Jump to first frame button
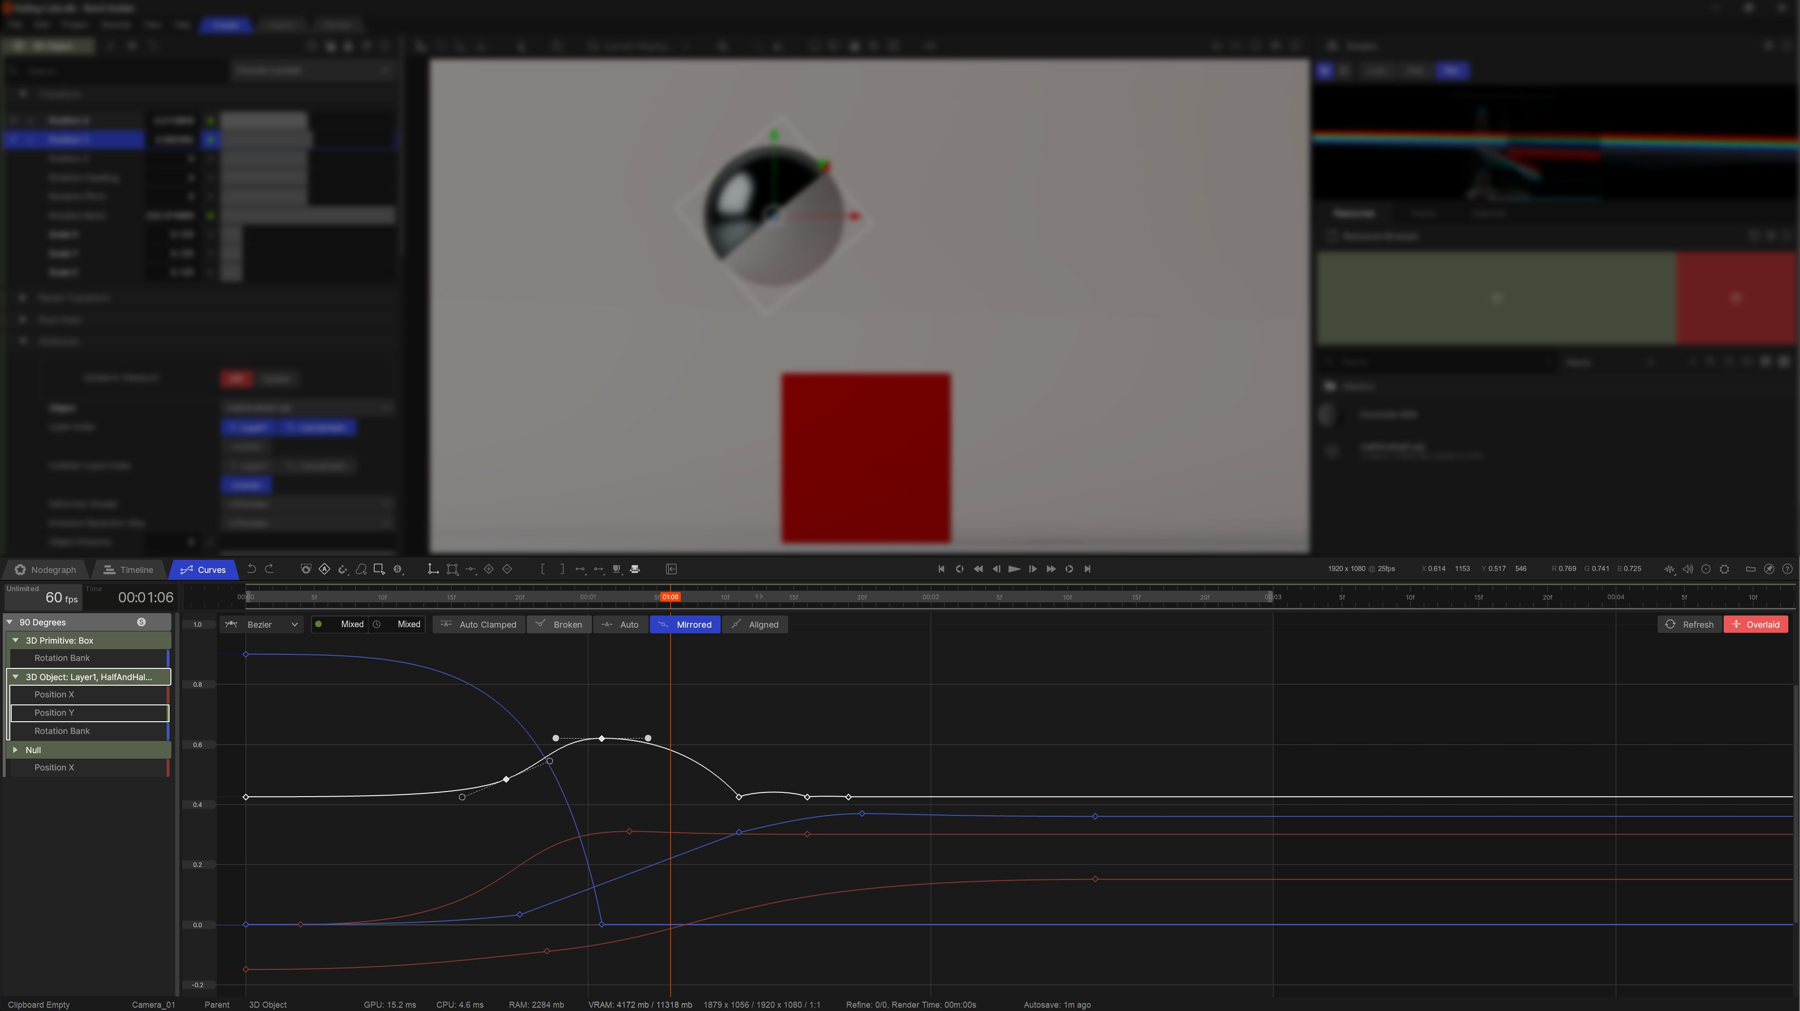Image resolution: width=1800 pixels, height=1011 pixels. (941, 569)
